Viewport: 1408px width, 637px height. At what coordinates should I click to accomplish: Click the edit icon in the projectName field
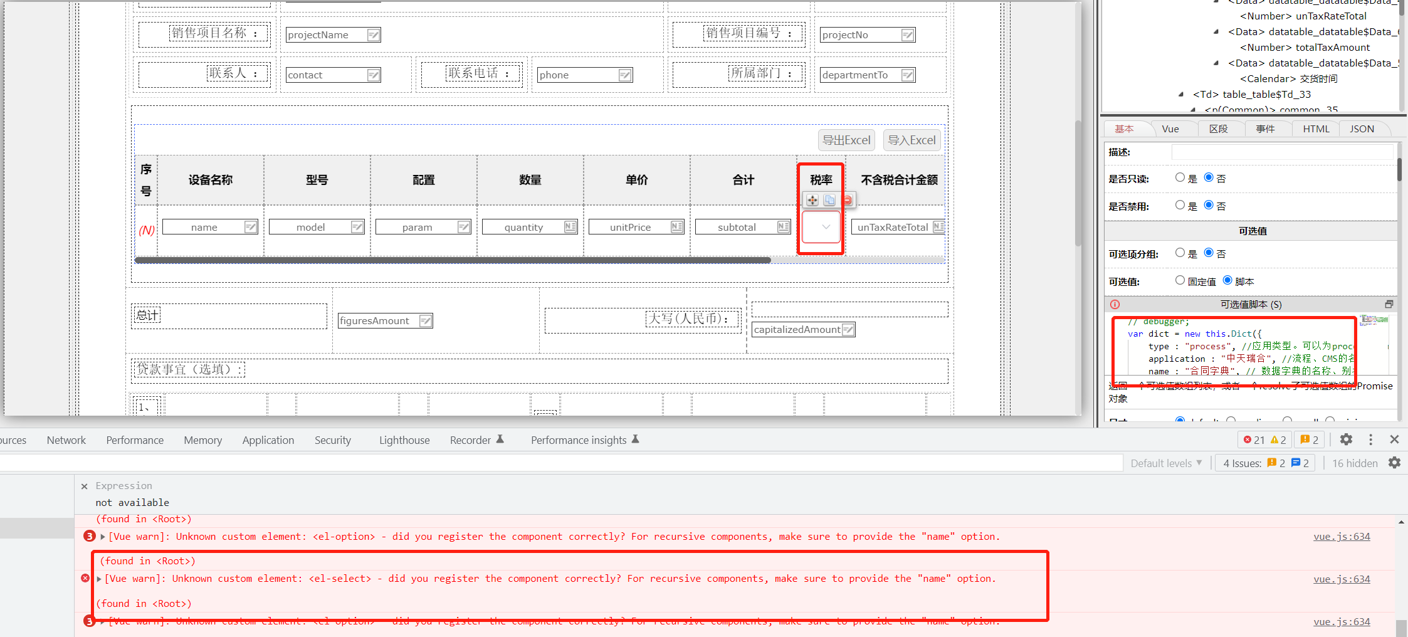click(374, 35)
